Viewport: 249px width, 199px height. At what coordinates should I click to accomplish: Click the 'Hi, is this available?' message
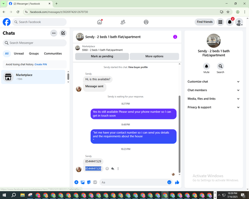coord(98,79)
